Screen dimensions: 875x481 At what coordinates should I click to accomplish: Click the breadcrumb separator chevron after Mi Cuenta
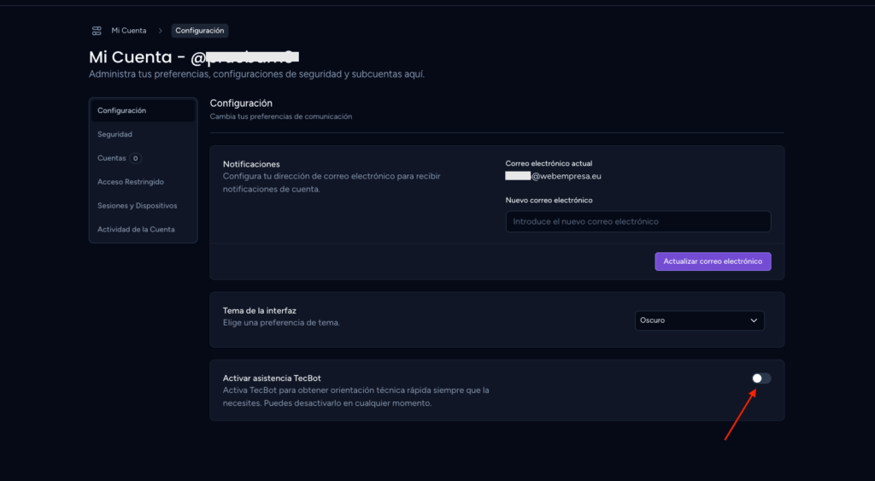pos(160,31)
